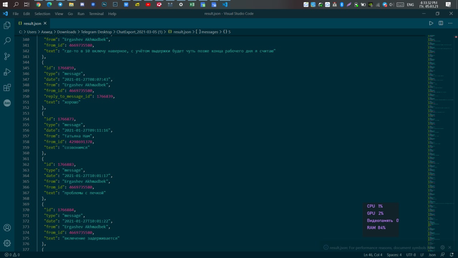Expand the messages breadcrumb symbol
Screen dimensions: 458x258
[207, 32]
